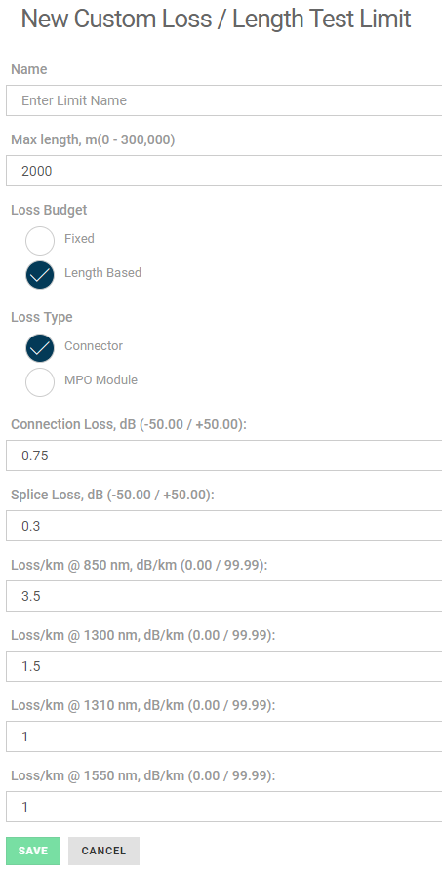
Task: Click the Connector label text
Action: (94, 345)
